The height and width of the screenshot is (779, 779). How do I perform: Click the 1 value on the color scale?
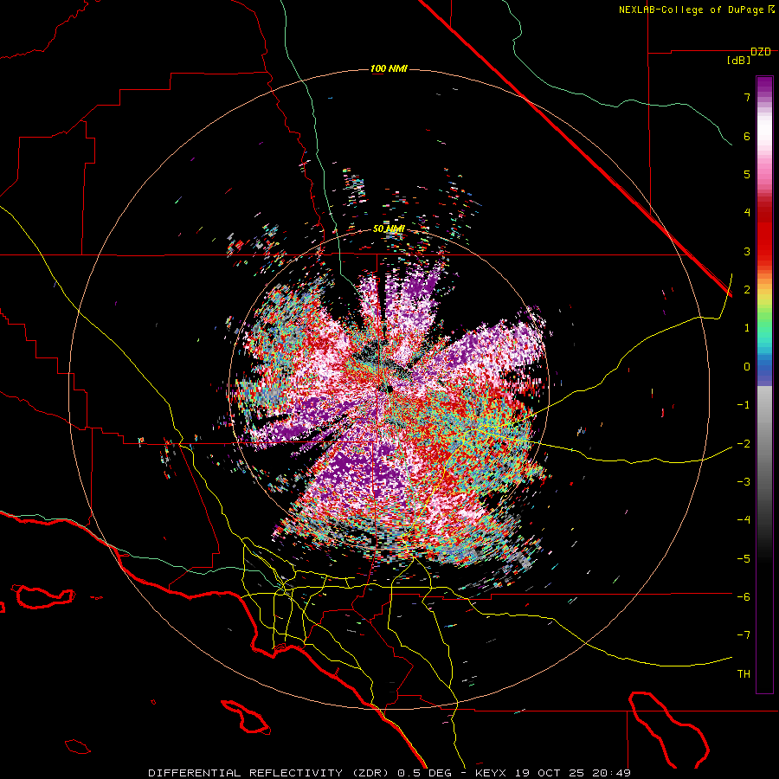[x=747, y=328]
